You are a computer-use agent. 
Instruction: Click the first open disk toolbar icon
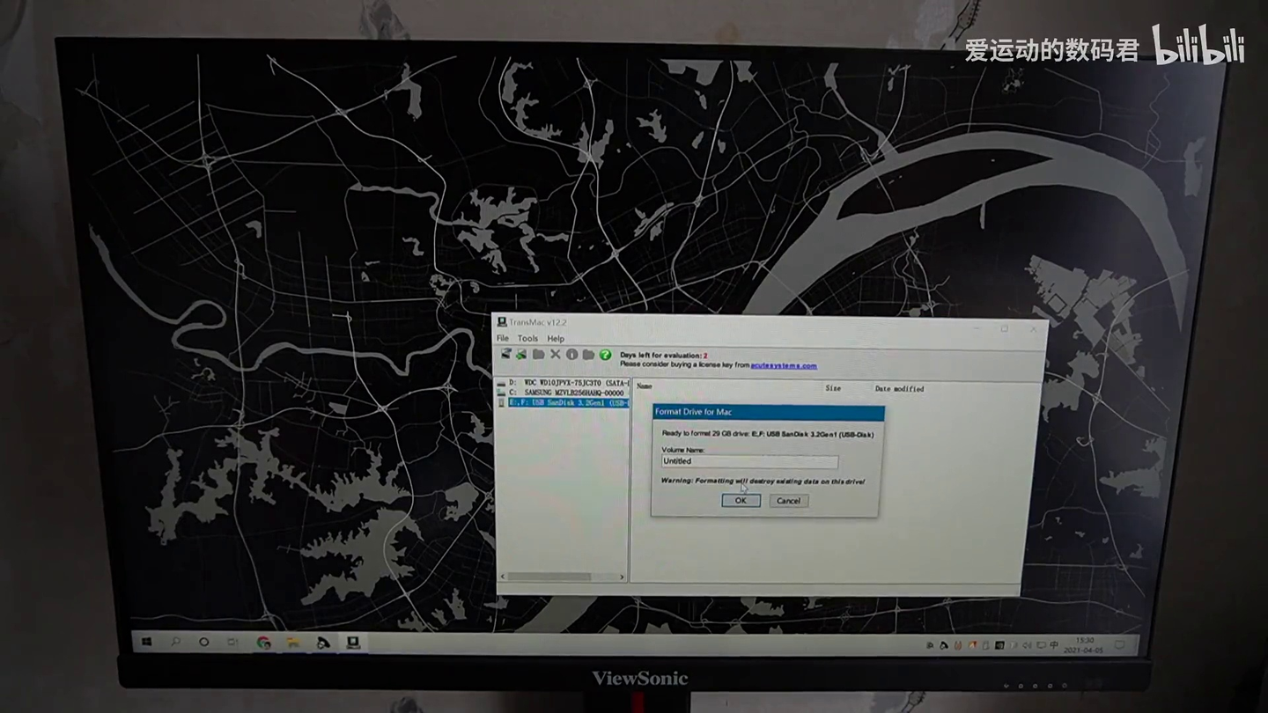coord(505,354)
